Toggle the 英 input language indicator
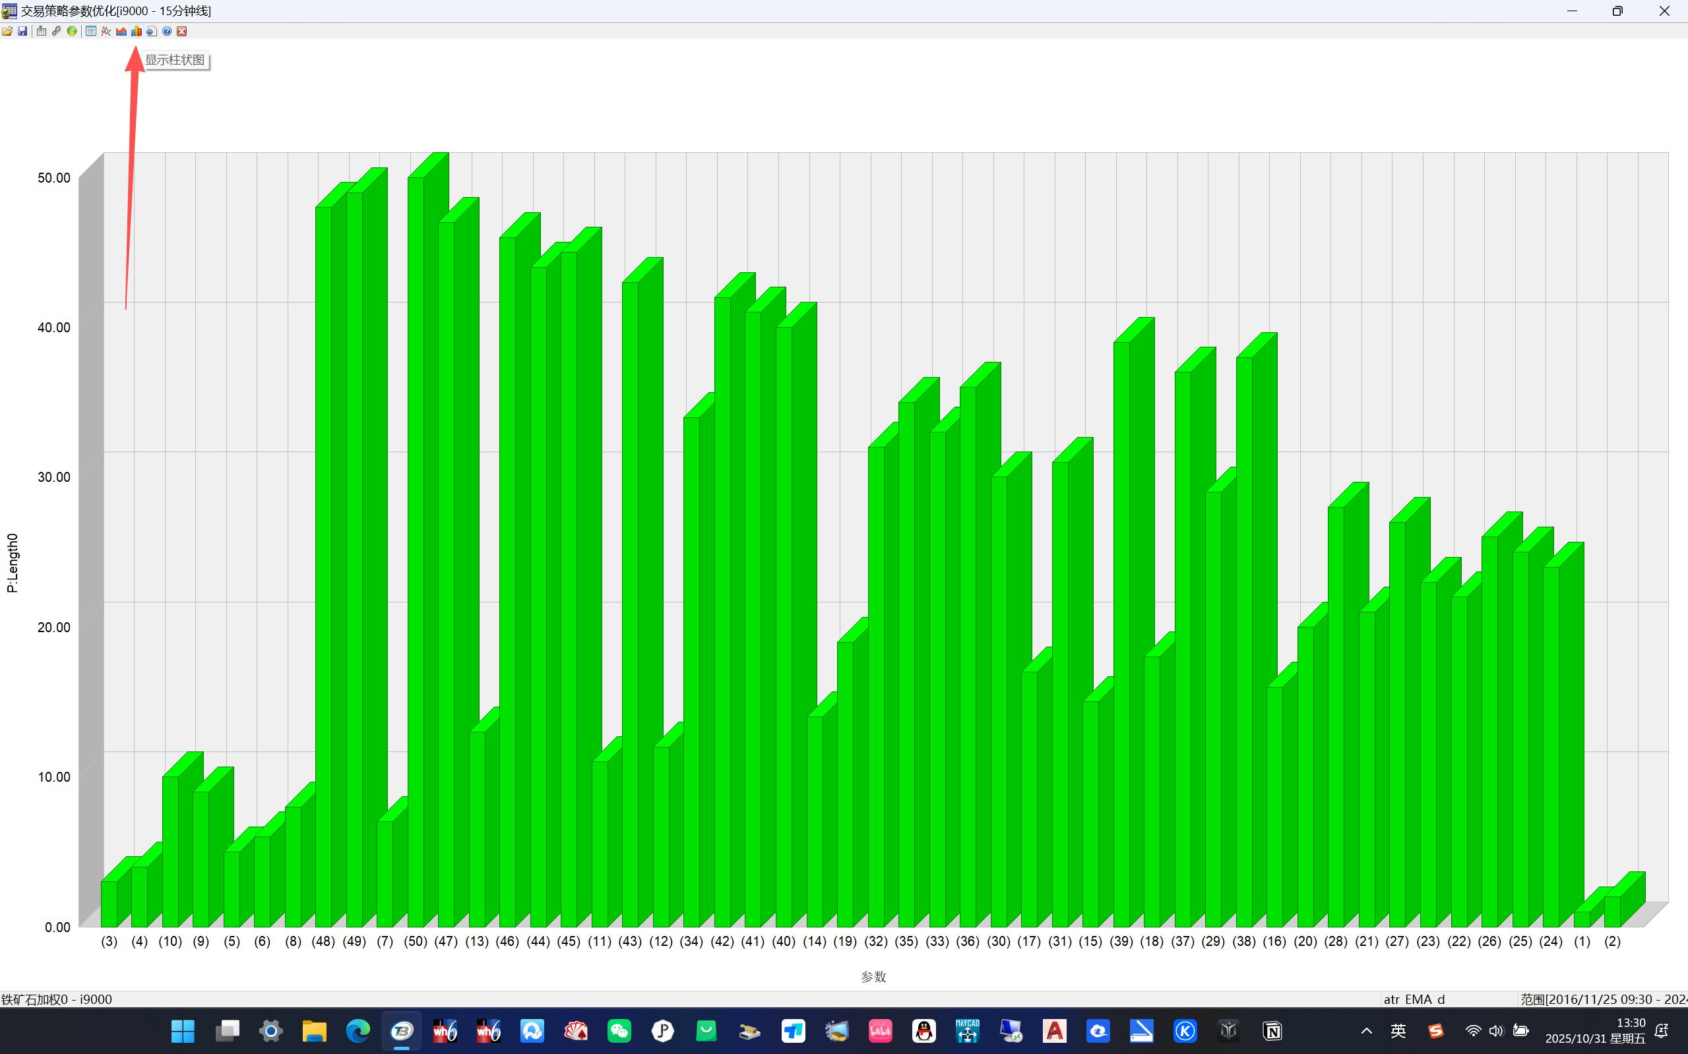1688x1054 pixels. tap(1398, 1031)
